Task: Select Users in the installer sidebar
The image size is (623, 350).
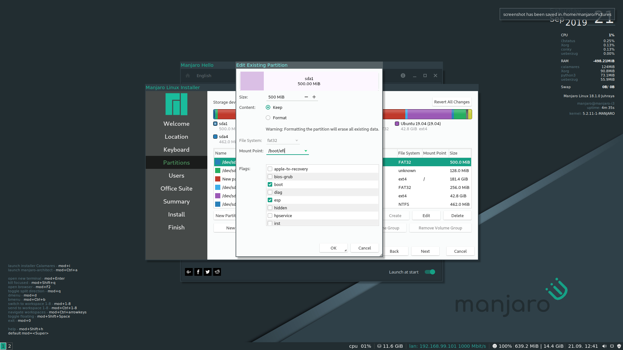Action: [176, 175]
